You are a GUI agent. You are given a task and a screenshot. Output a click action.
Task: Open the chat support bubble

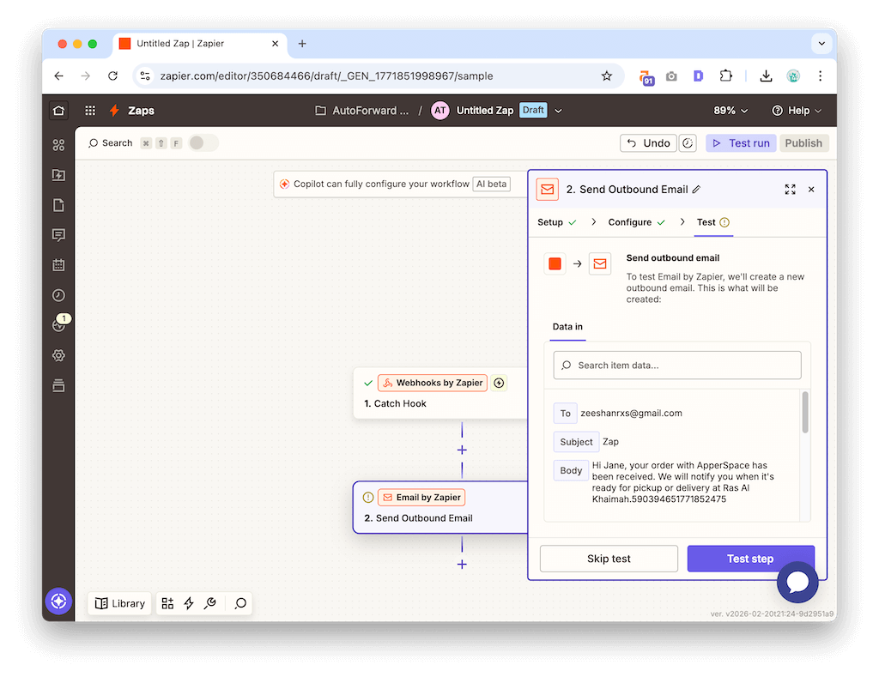click(797, 583)
